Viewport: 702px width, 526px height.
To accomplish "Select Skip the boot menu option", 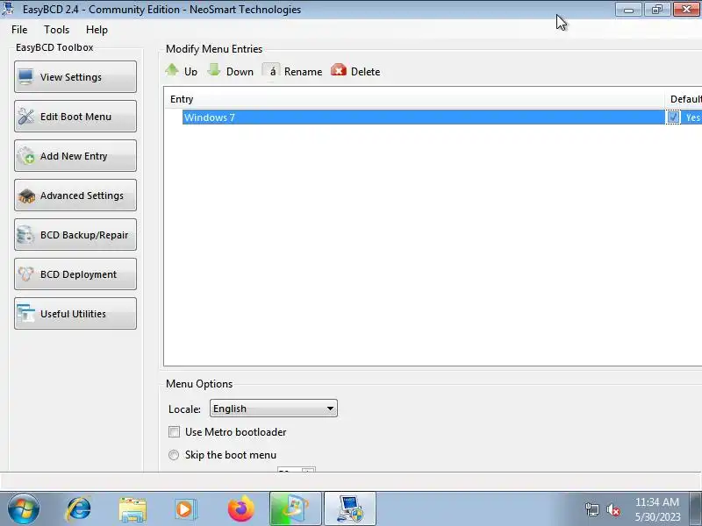I will (x=174, y=455).
